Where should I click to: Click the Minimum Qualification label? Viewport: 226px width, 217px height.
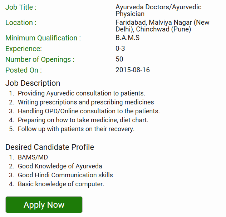pos(43,38)
